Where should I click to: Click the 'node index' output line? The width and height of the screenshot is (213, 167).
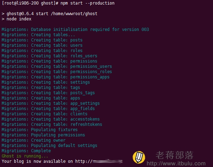tap(16, 19)
